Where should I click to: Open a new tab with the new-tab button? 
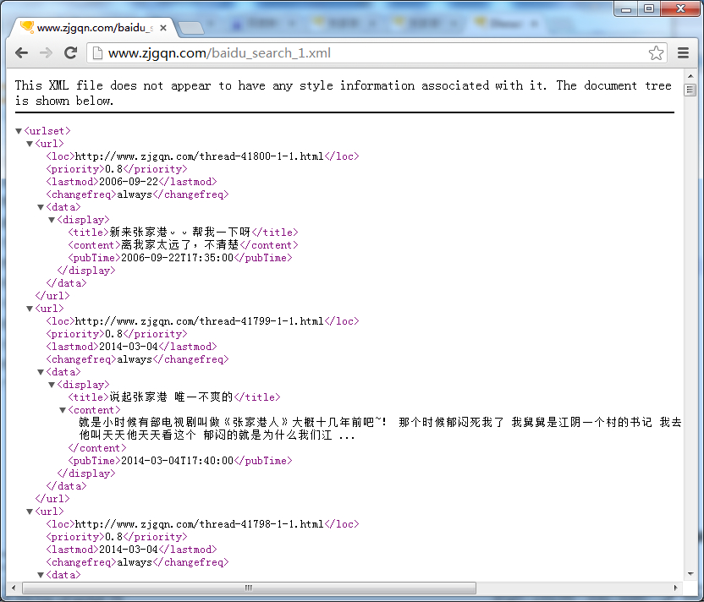click(x=191, y=29)
